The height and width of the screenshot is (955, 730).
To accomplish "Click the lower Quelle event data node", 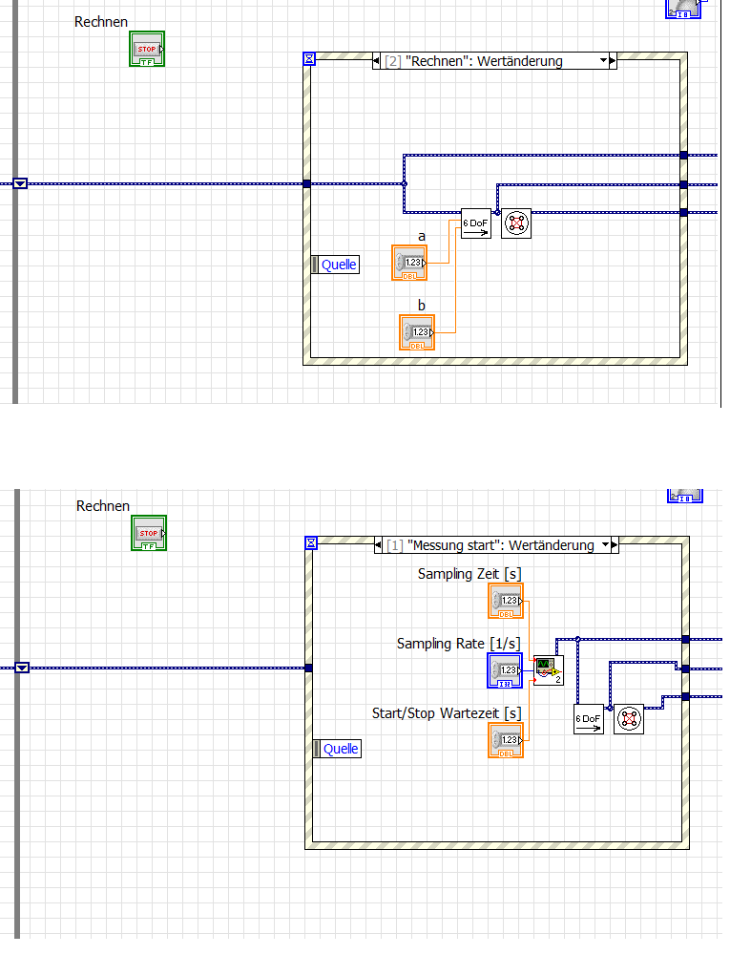I will pos(337,749).
